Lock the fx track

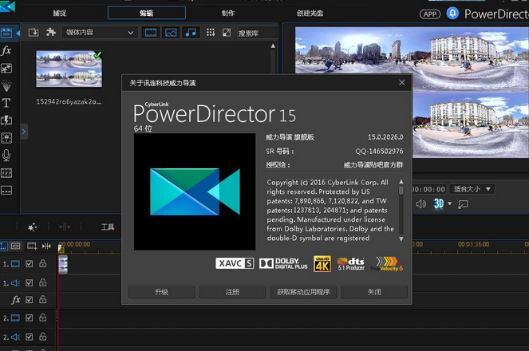42,299
